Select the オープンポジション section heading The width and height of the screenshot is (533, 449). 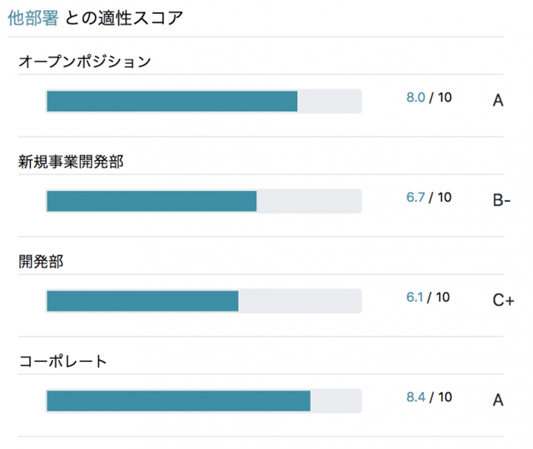pos(85,61)
